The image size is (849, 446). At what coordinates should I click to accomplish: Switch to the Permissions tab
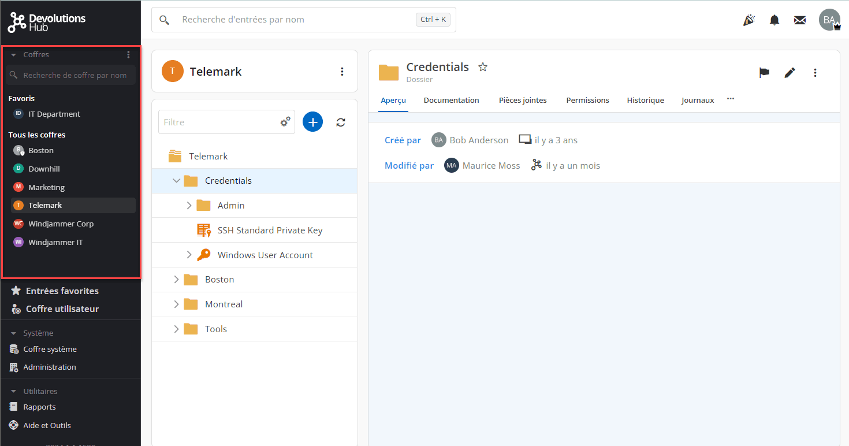pyautogui.click(x=587, y=101)
